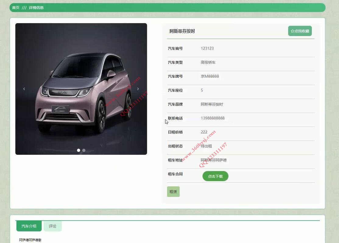
Task: Click the 租车地址 label
Action: click(175, 160)
